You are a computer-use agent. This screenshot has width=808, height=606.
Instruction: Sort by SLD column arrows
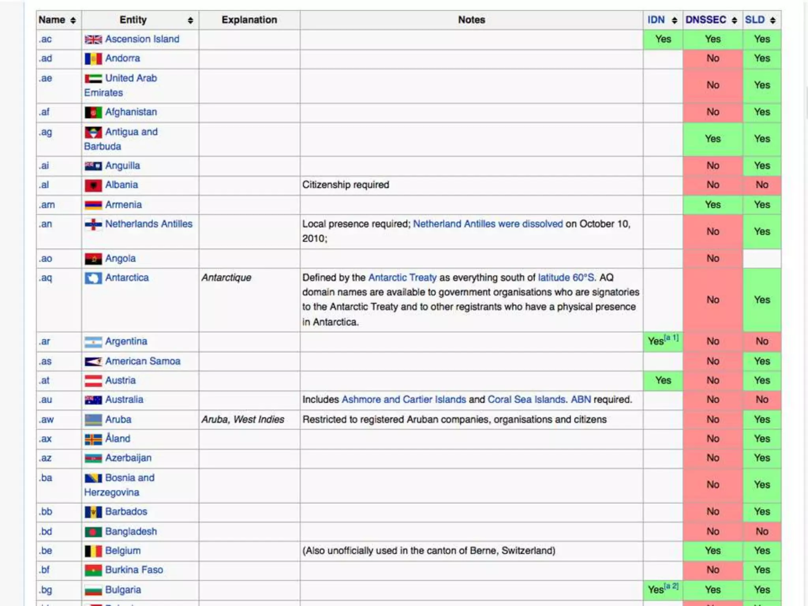773,21
